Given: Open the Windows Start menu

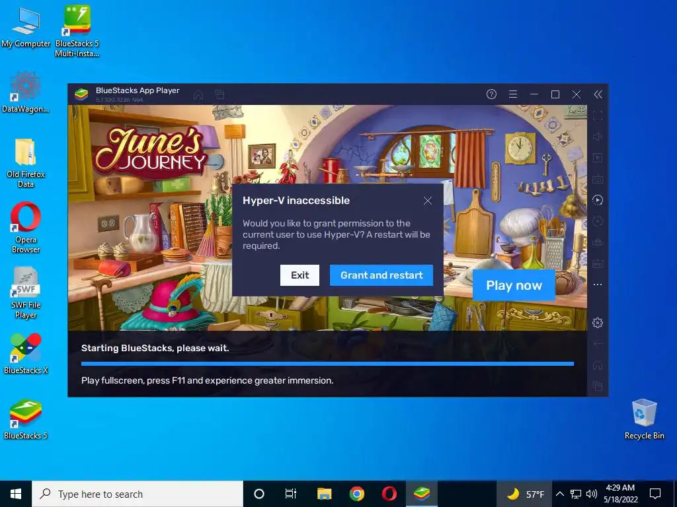Looking at the screenshot, I should (16, 494).
